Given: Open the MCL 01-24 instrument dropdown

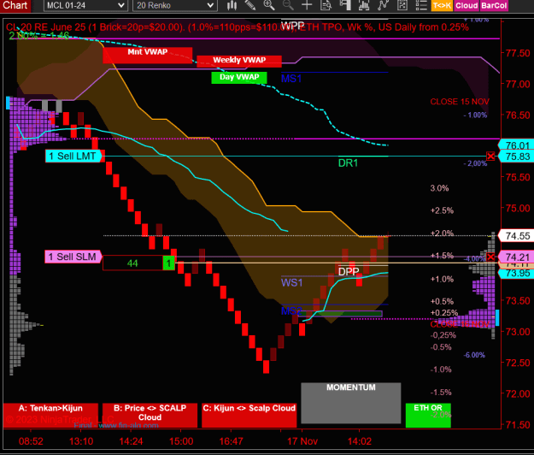Looking at the screenshot, I should tap(85, 5).
